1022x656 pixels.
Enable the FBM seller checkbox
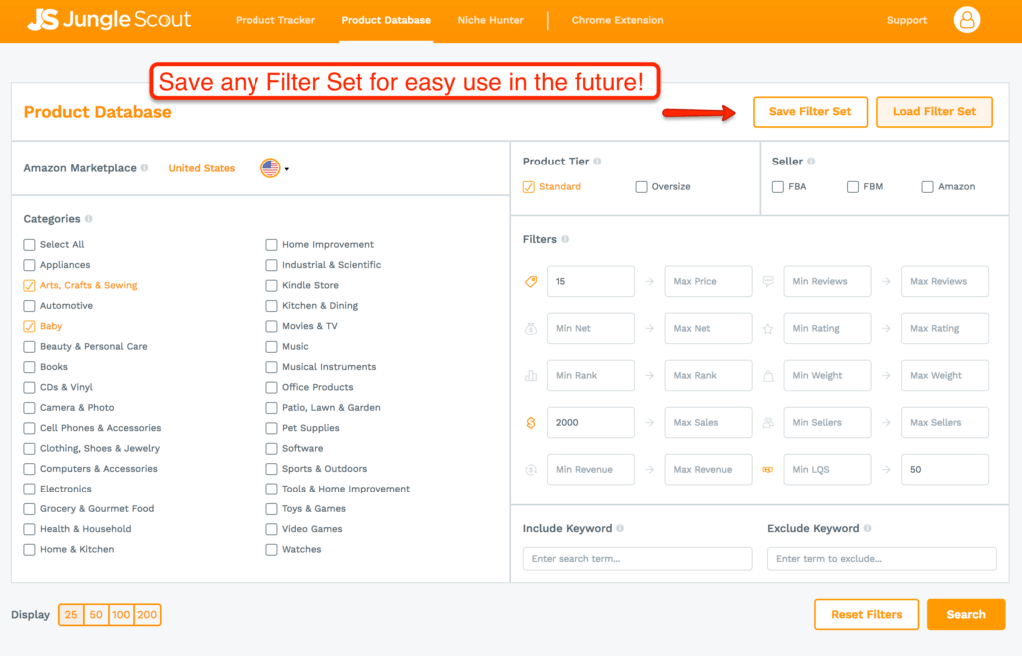pyautogui.click(x=853, y=187)
